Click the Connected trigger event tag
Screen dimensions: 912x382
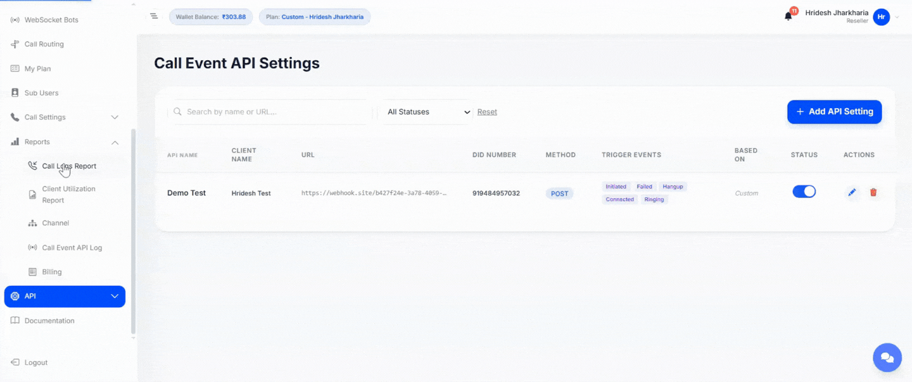click(619, 199)
